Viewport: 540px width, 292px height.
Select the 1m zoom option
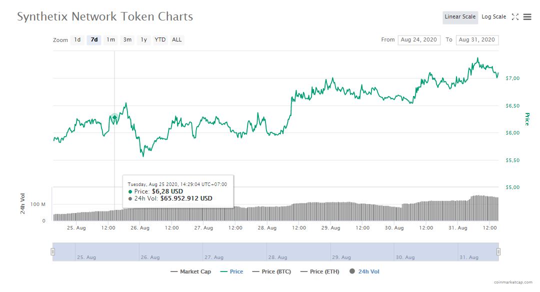(110, 40)
